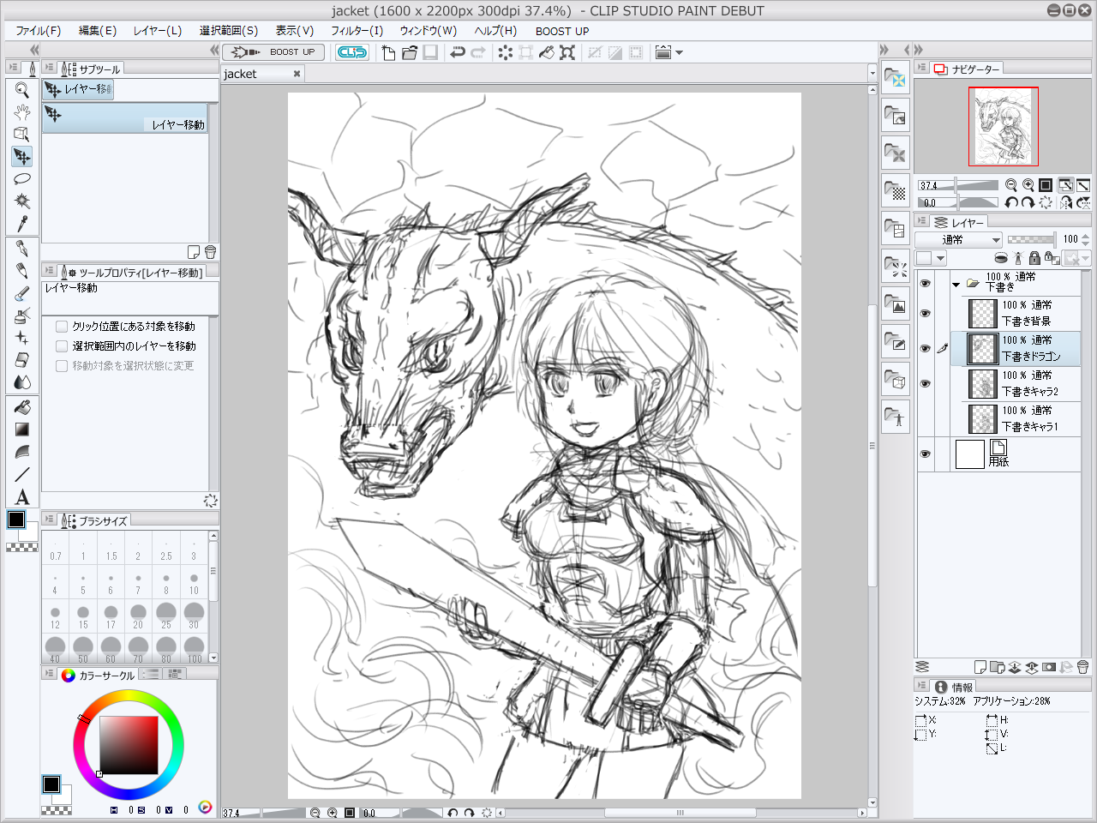
Task: Collapse the sub tool palette dock
Action: (x=214, y=51)
